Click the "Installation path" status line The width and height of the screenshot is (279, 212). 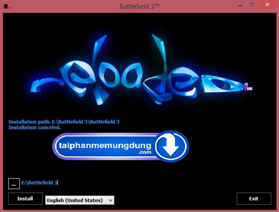(x=64, y=122)
